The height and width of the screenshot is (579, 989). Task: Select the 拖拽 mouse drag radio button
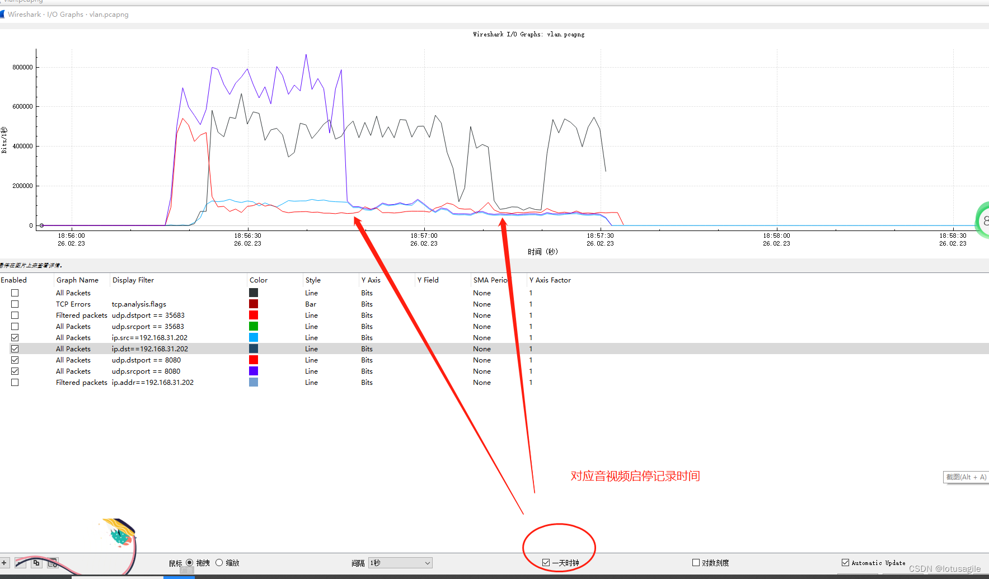tap(190, 563)
